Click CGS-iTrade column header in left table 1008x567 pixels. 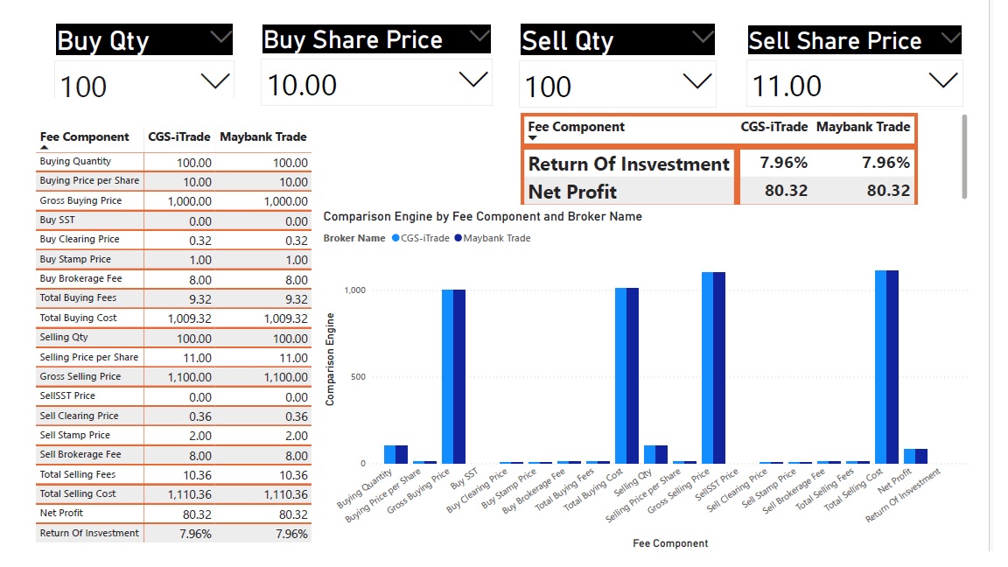(x=179, y=137)
